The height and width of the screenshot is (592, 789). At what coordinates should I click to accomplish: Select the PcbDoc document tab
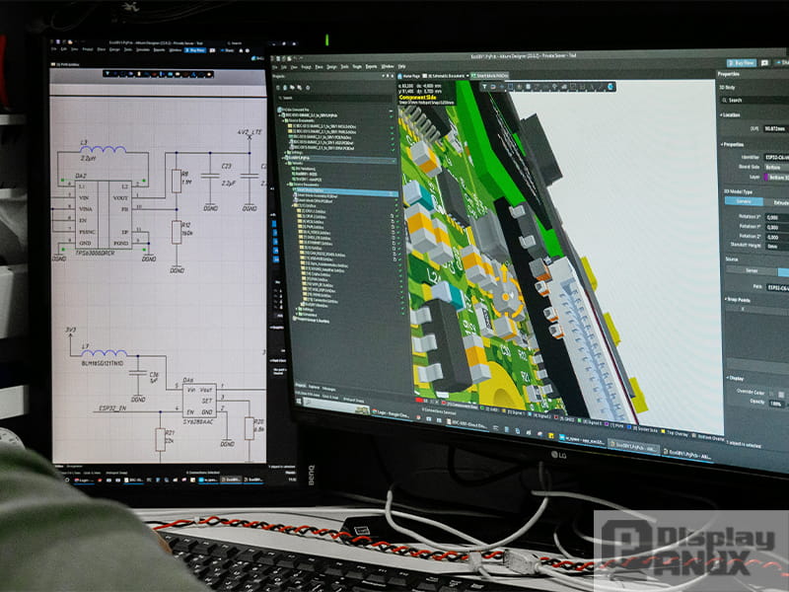tap(489, 76)
